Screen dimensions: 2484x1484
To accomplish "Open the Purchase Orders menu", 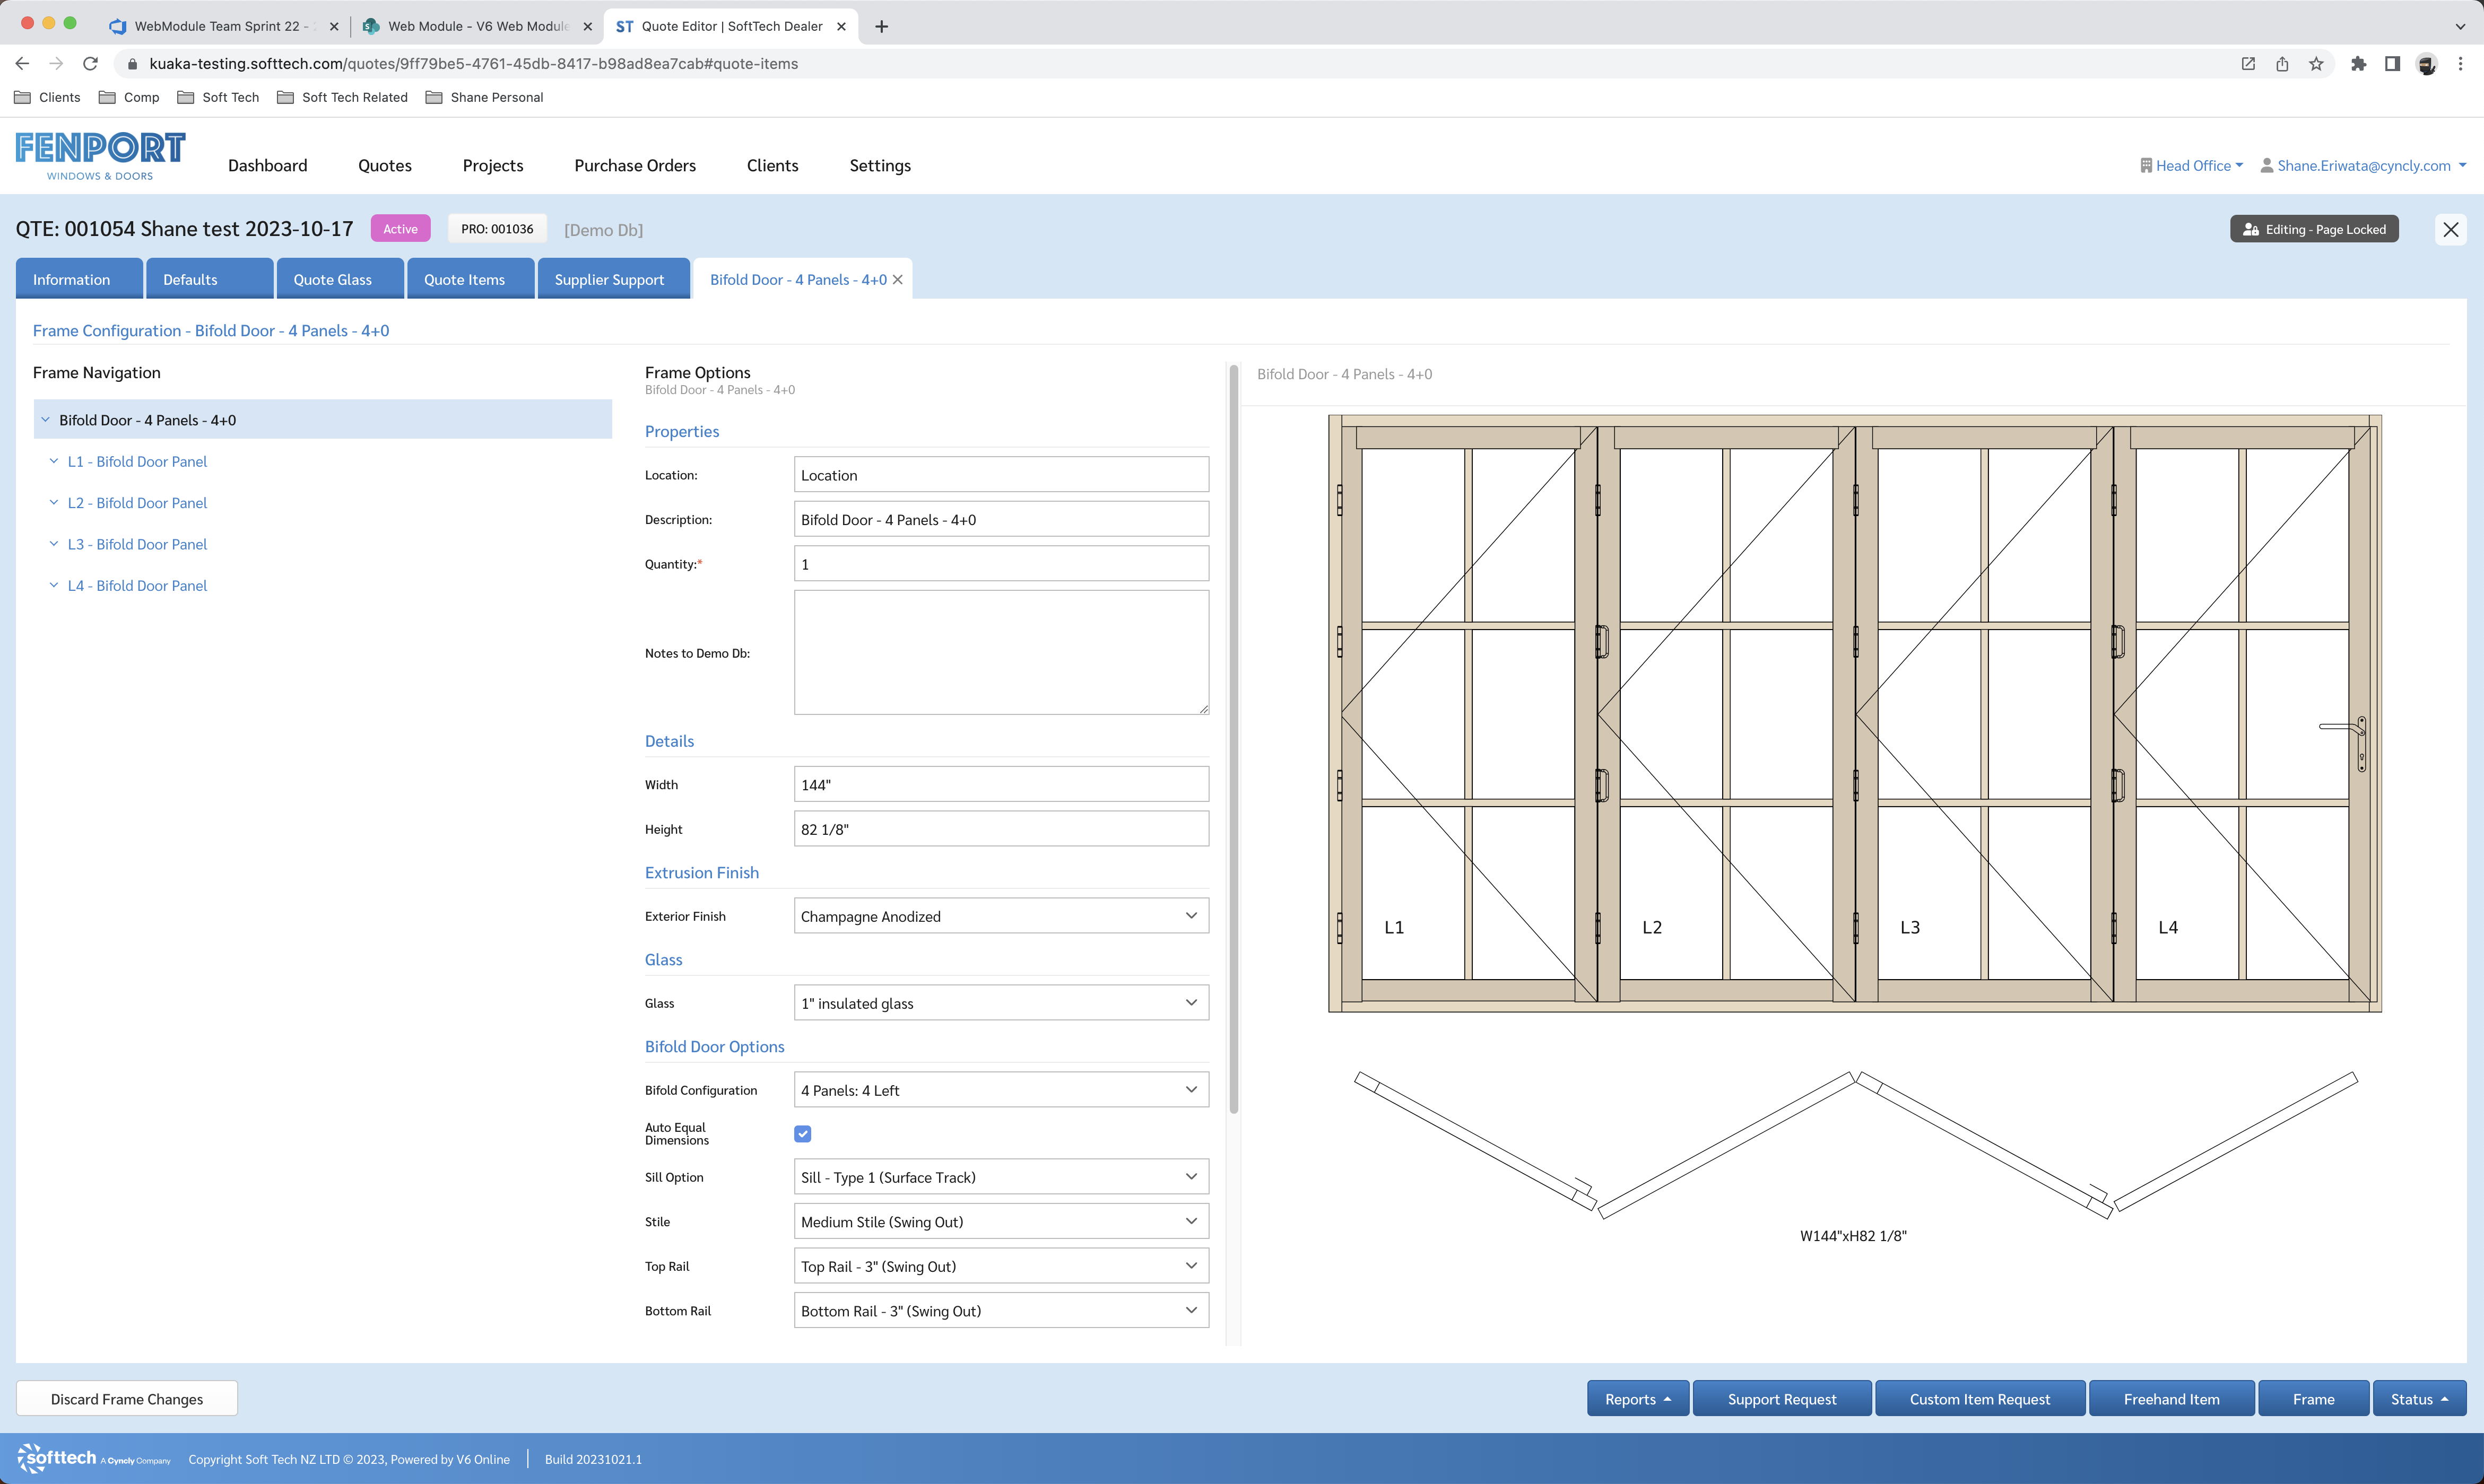I will pyautogui.click(x=634, y=165).
